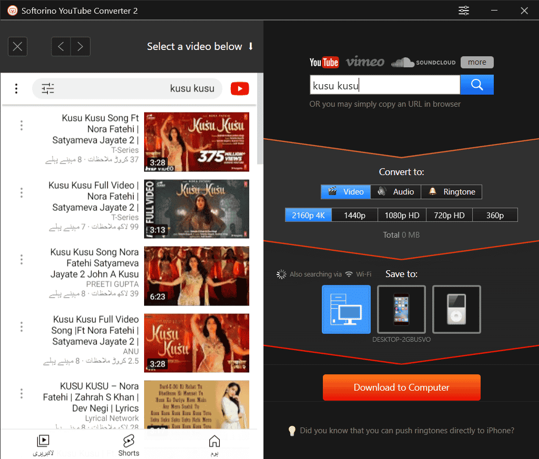The image size is (539, 459).
Task: Close the browser panel with X button
Action: pyautogui.click(x=17, y=46)
